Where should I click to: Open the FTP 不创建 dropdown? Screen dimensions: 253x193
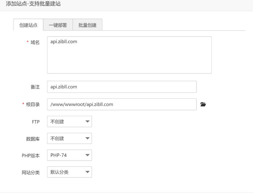pyautogui.click(x=69, y=121)
